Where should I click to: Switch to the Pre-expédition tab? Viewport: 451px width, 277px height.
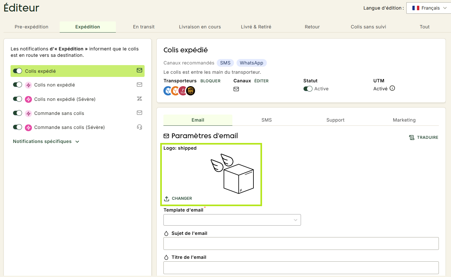tap(32, 27)
